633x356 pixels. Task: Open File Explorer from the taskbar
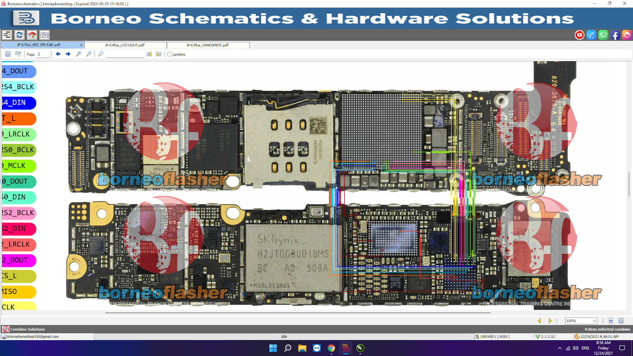(x=302, y=348)
